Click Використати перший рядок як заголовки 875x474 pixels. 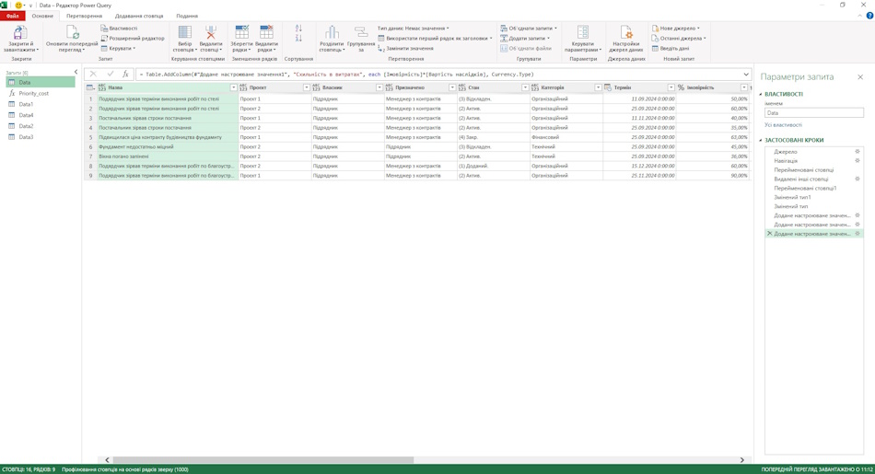(436, 38)
